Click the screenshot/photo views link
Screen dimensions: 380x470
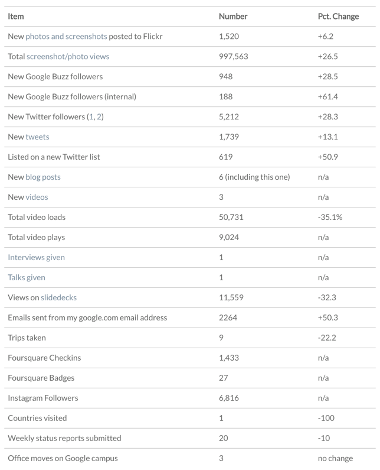pyautogui.click(x=68, y=57)
